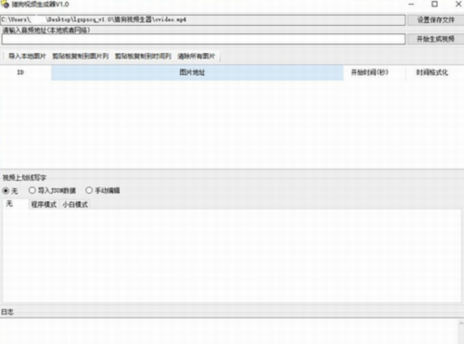Minimize the window
The height and width of the screenshot is (344, 464).
[411, 5]
